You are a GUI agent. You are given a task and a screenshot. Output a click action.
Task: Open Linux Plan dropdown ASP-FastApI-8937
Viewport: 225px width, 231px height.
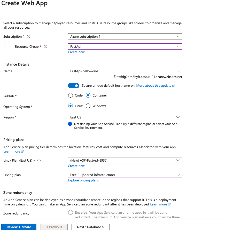click(125, 161)
